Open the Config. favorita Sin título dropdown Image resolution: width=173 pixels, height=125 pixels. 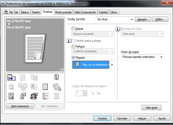coord(115,19)
